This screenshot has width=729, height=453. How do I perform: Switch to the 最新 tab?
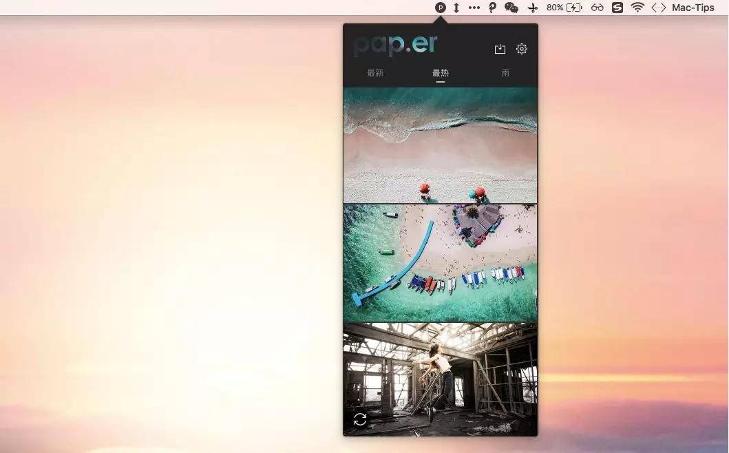click(x=375, y=73)
